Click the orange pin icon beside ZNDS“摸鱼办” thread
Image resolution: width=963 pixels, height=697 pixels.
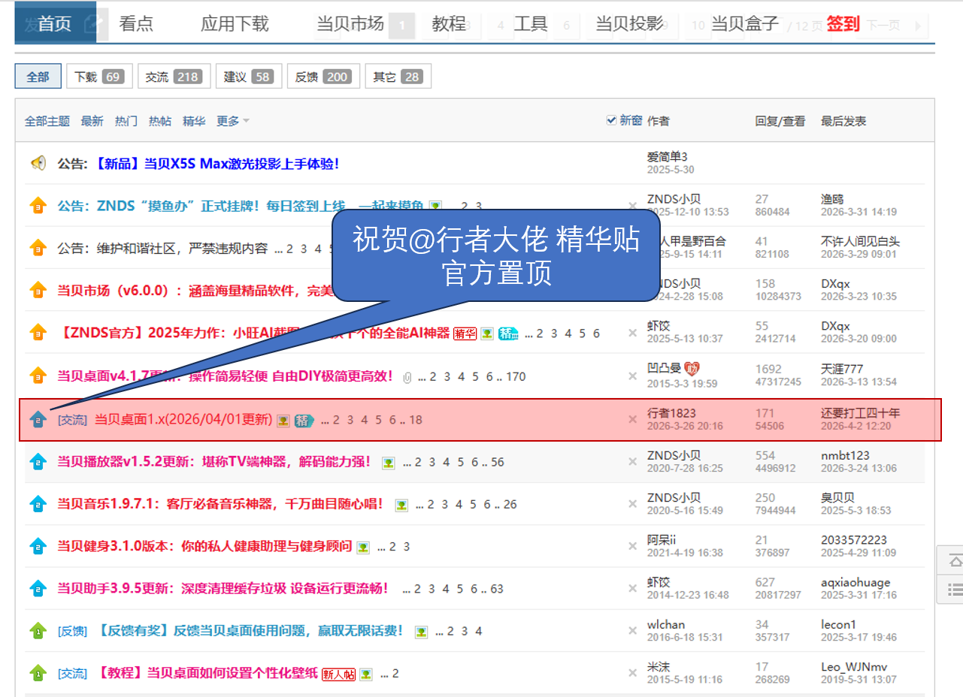coord(38,206)
